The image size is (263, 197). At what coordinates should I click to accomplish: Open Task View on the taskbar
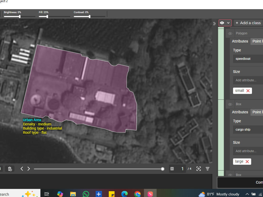tap(47, 194)
